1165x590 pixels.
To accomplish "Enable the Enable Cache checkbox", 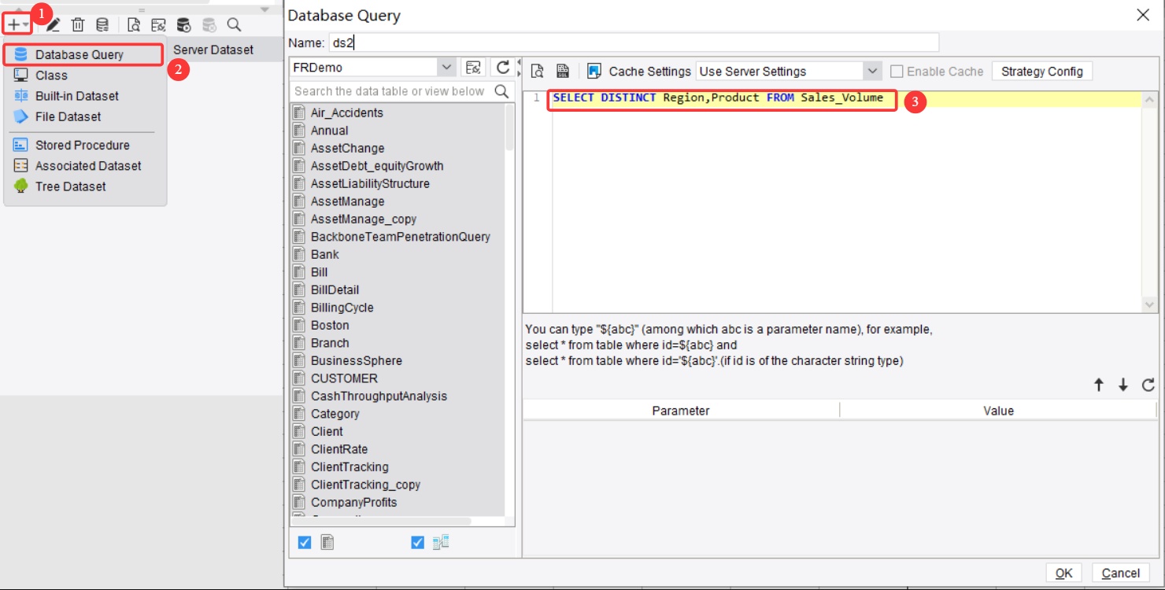I will (x=896, y=71).
